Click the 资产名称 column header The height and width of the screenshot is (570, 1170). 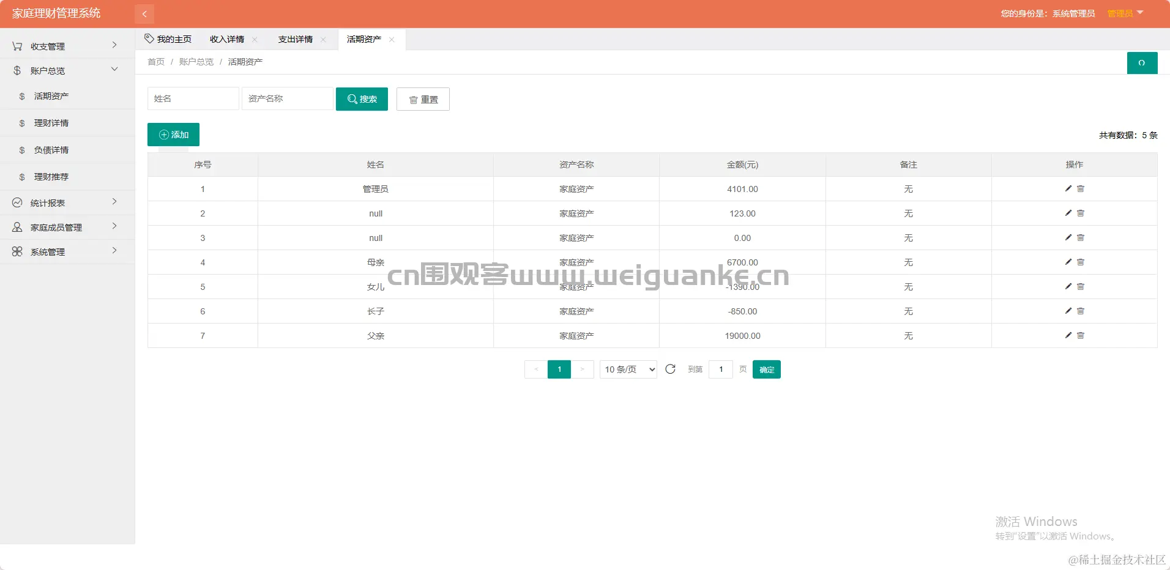(x=576, y=165)
